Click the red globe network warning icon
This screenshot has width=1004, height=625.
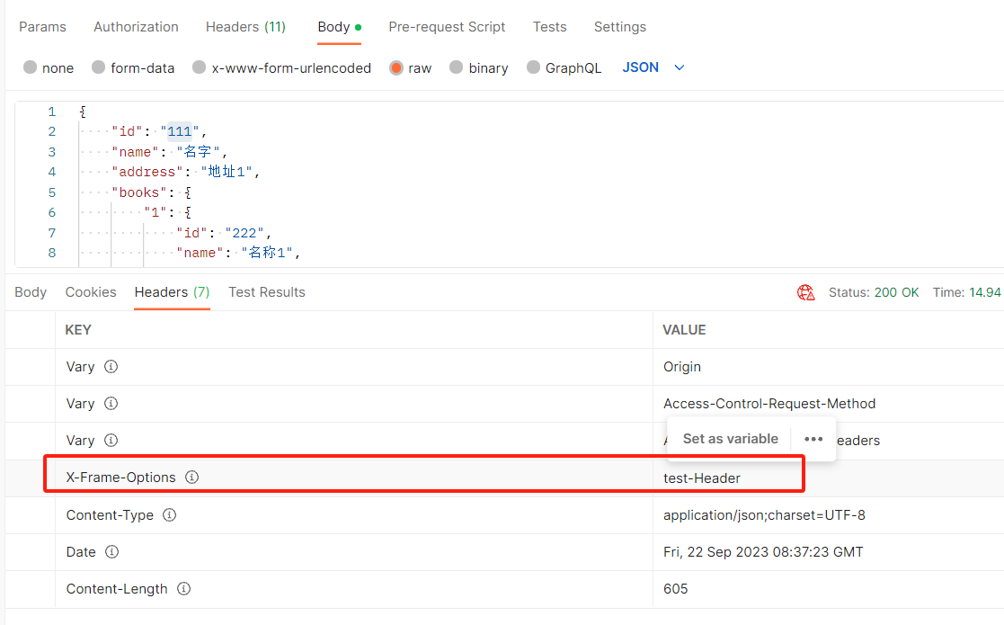click(x=805, y=292)
